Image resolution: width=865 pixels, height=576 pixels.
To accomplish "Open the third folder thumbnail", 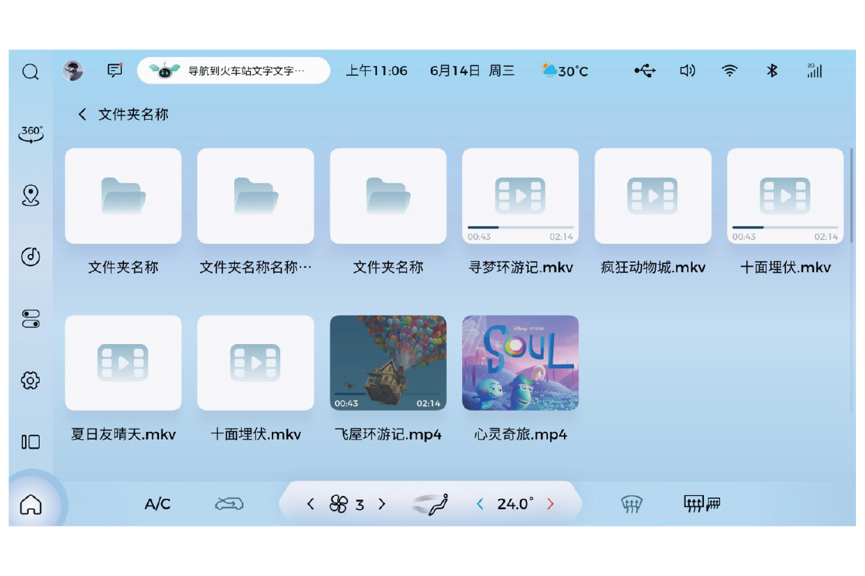I will (388, 196).
